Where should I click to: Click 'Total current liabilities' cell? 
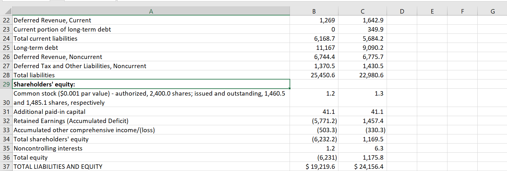151,38
